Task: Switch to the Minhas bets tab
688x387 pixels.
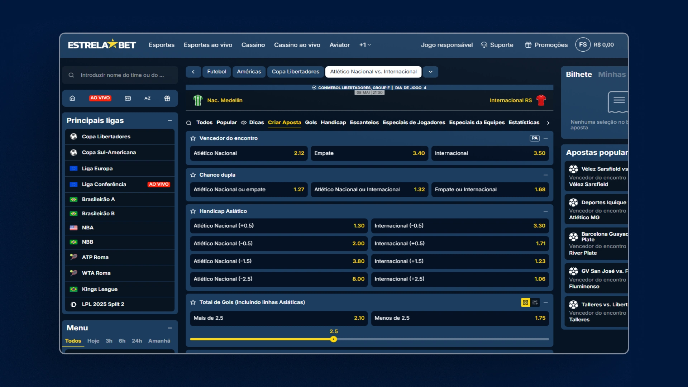Action: (612, 74)
